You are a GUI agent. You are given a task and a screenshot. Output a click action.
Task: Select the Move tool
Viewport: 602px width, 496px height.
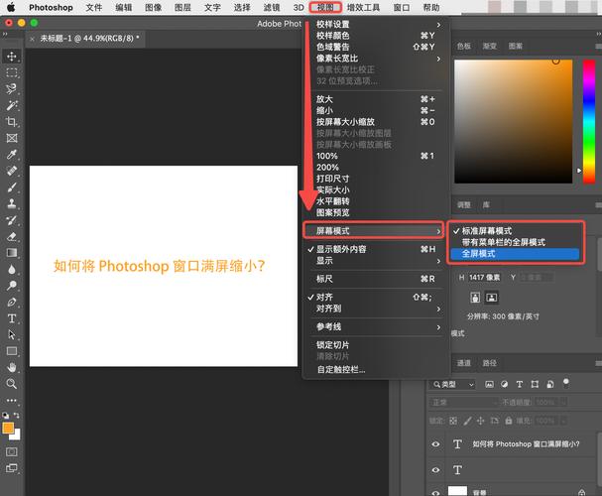pyautogui.click(x=12, y=57)
